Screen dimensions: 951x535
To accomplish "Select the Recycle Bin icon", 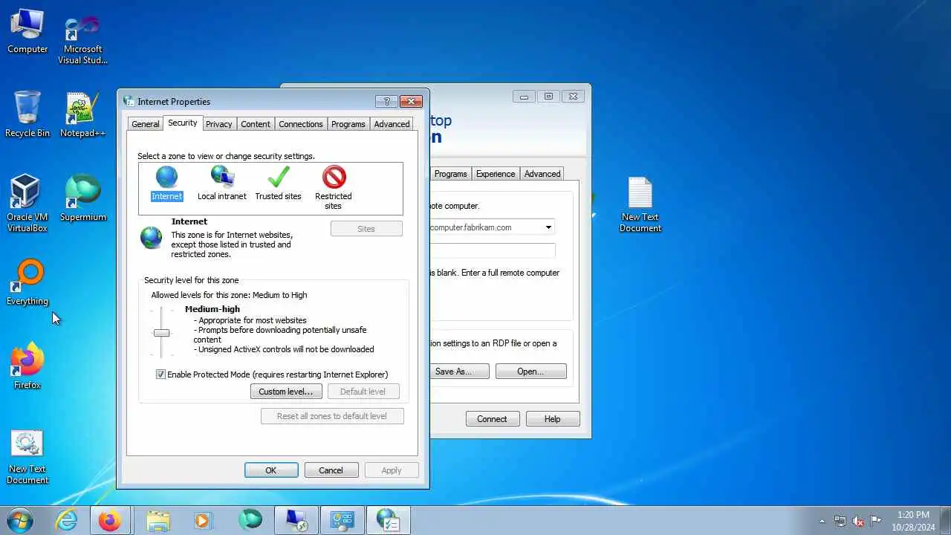I will point(27,114).
